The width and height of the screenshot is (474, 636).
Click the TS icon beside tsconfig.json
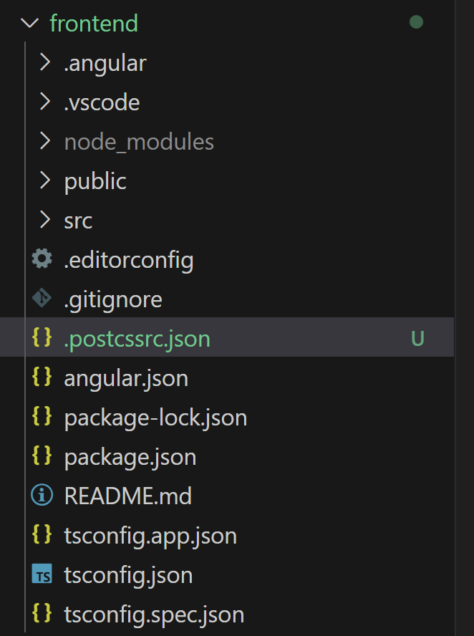pos(42,574)
